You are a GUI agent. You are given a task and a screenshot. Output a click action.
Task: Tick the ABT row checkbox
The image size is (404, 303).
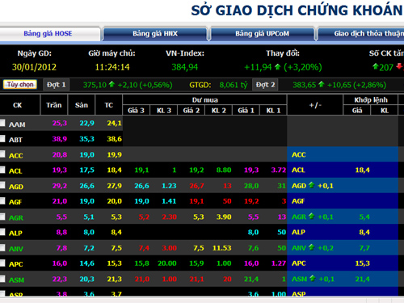pos(2,139)
